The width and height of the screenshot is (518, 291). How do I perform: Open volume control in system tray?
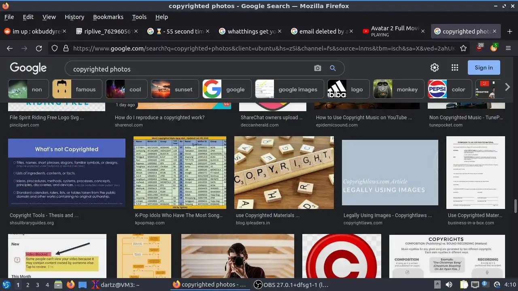449,285
